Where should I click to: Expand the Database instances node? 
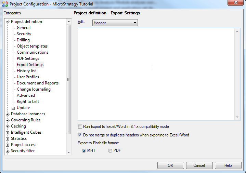[x=8, y=114]
